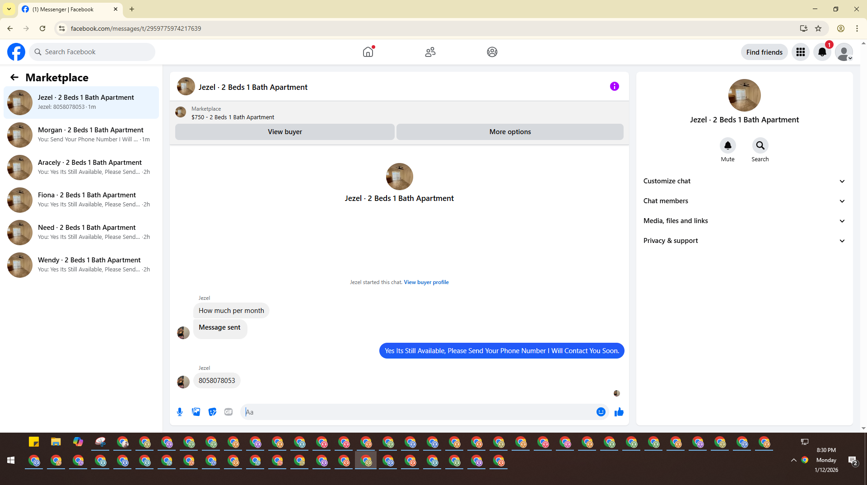Open the Facebook apps menu grid icon
This screenshot has width=867, height=485.
(801, 52)
